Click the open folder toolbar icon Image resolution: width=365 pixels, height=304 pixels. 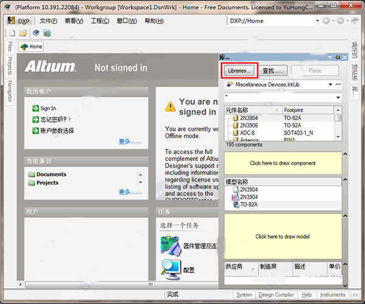(23, 33)
